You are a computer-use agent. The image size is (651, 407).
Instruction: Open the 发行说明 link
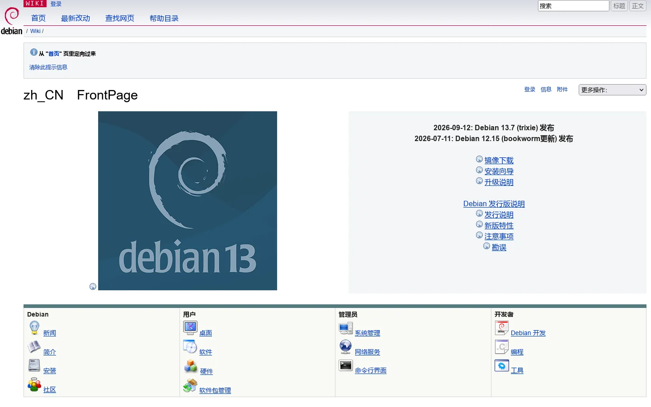499,215
